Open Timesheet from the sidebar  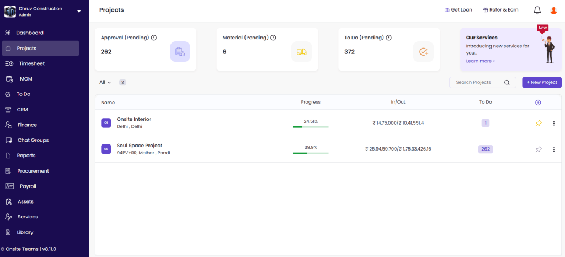[x=31, y=63]
